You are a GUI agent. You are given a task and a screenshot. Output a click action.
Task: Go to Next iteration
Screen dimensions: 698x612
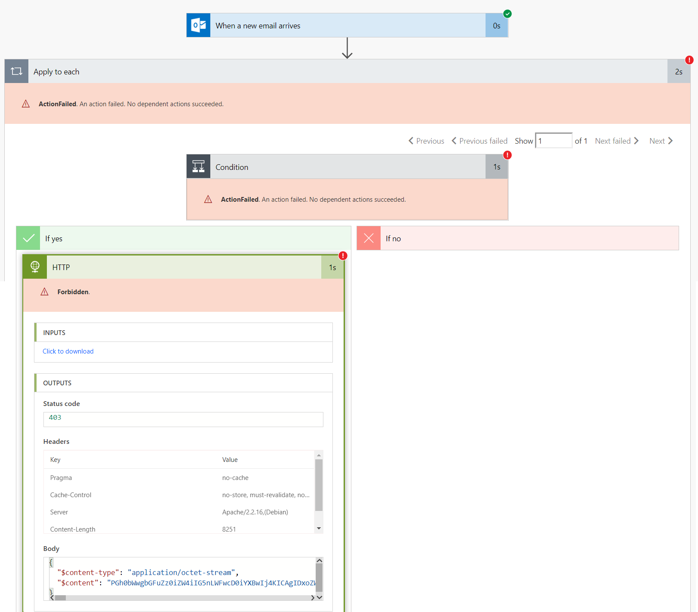point(661,141)
